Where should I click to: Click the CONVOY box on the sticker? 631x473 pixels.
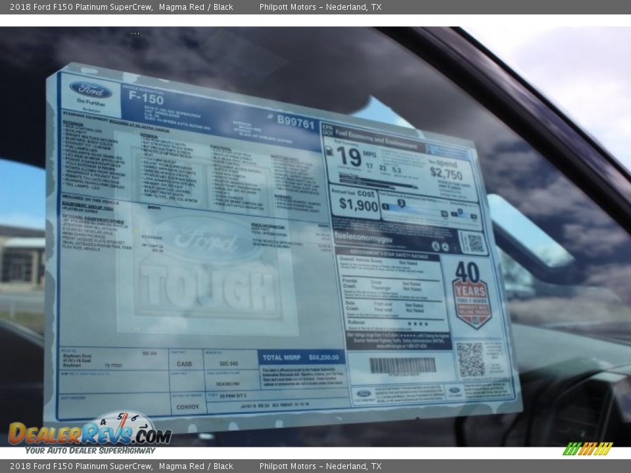tap(189, 405)
